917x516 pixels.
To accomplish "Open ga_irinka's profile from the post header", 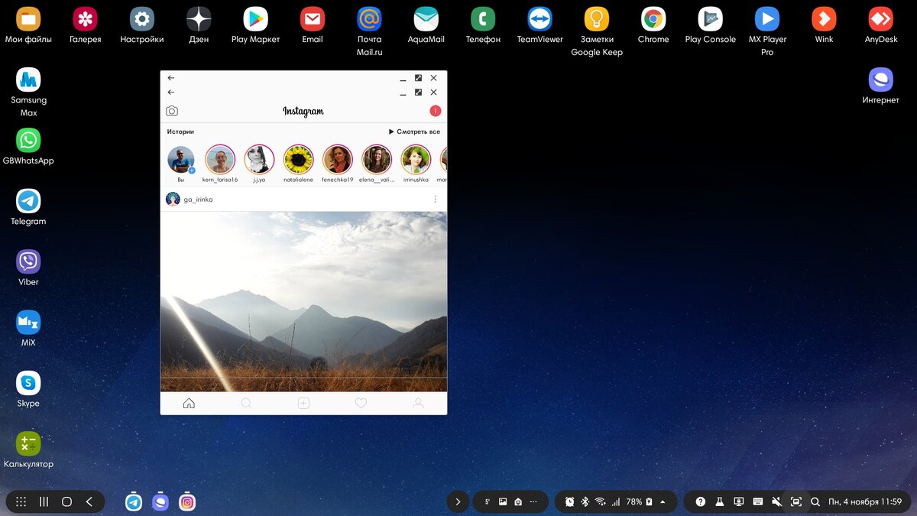I will click(x=196, y=199).
